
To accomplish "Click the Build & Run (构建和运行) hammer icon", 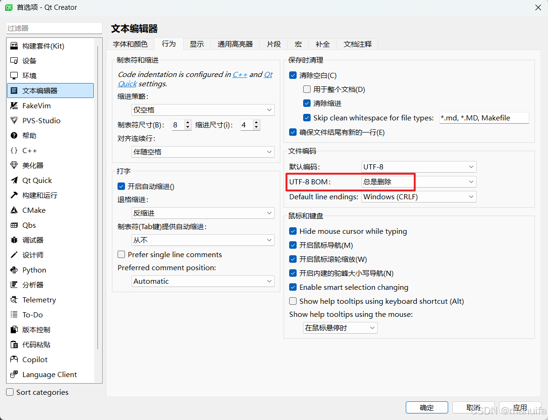I will [x=14, y=195].
